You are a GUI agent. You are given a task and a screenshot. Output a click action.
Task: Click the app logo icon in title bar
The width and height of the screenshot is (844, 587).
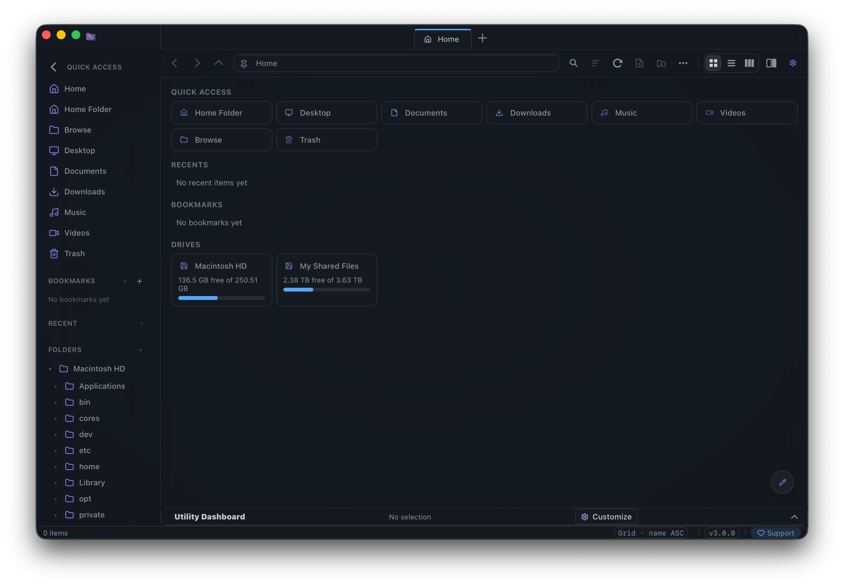tap(91, 36)
